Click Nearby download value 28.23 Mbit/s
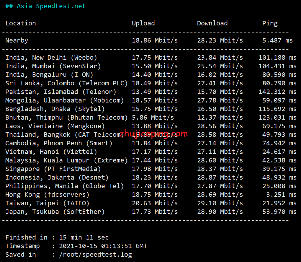Image resolution: width=301 pixels, height=262 pixels. [x=220, y=40]
